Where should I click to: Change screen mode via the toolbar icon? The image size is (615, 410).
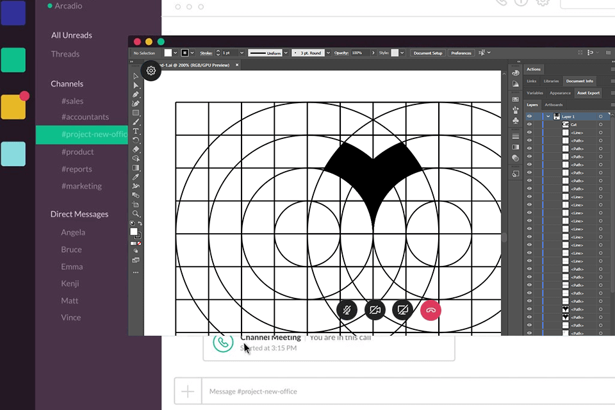[x=136, y=260]
